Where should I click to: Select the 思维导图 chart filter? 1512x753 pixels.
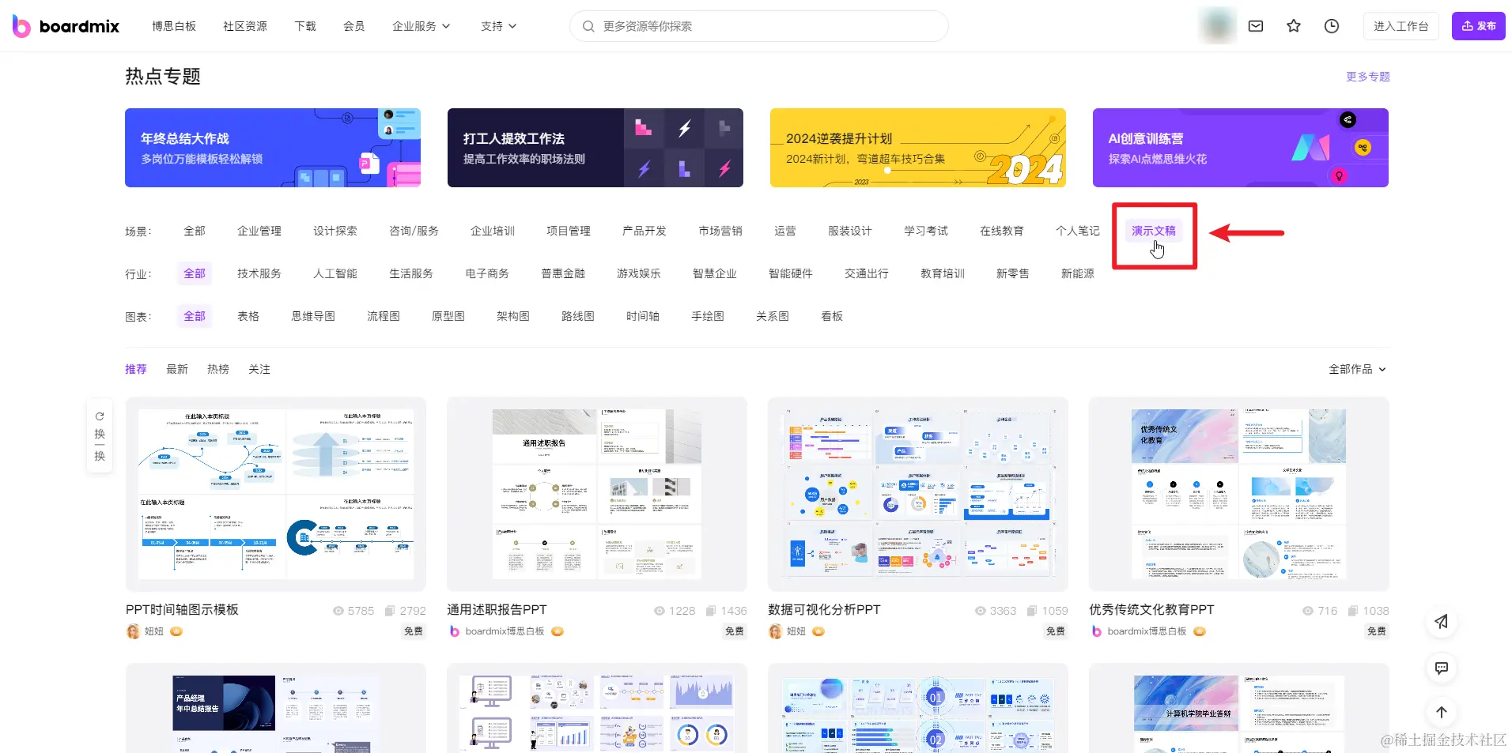[x=312, y=315]
